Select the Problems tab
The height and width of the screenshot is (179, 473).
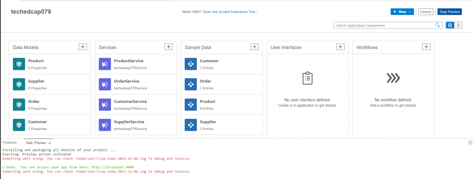pyautogui.click(x=10, y=142)
